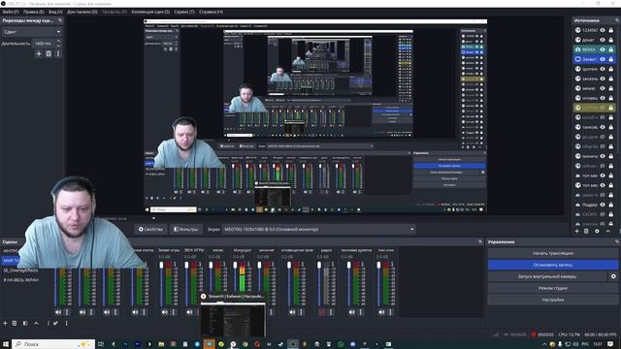Open the Windows Start menu
This screenshot has width=621, height=349.
(x=6, y=344)
